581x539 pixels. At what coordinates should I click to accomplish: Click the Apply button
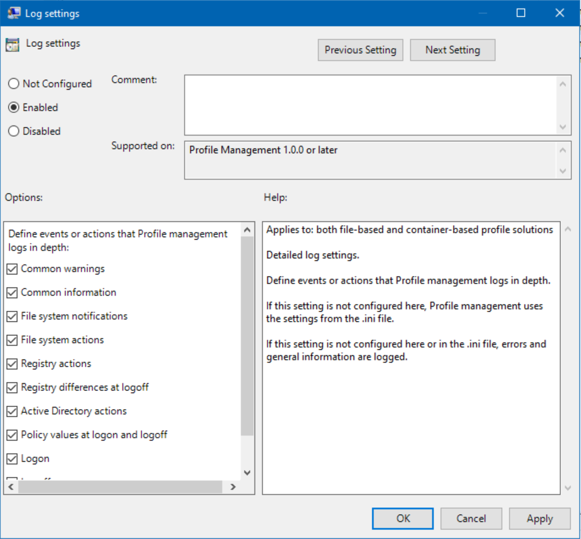tap(539, 518)
